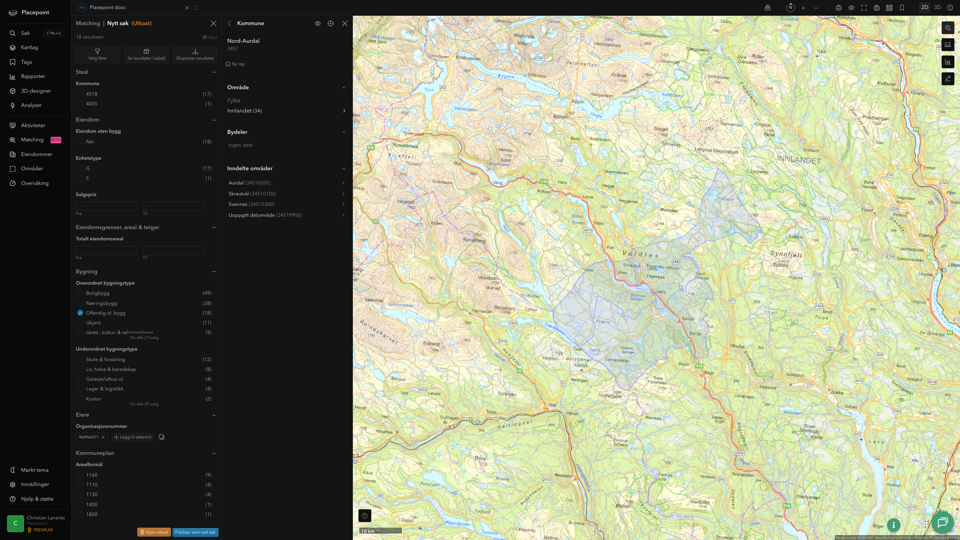The width and height of the screenshot is (960, 540).
Task: Click Eksporter resultater button
Action: click(x=195, y=55)
